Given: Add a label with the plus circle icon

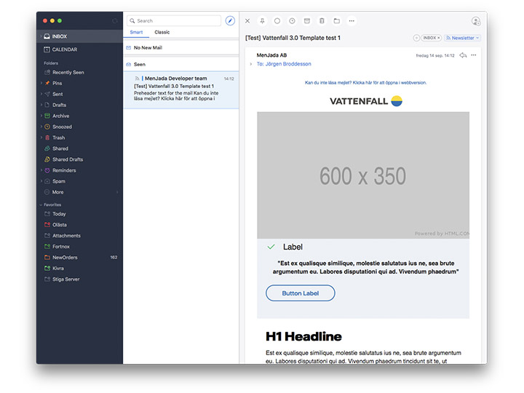Looking at the screenshot, I should click(416, 38).
